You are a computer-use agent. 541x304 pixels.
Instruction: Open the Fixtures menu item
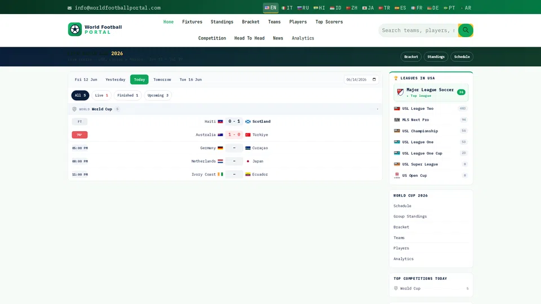(x=192, y=22)
